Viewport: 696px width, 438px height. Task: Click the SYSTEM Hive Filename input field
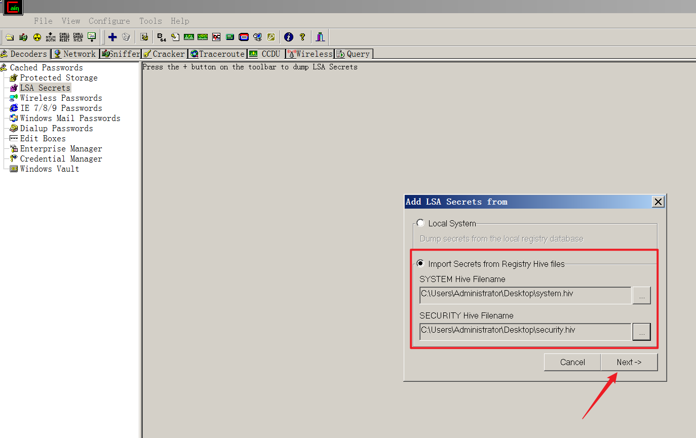(x=525, y=295)
